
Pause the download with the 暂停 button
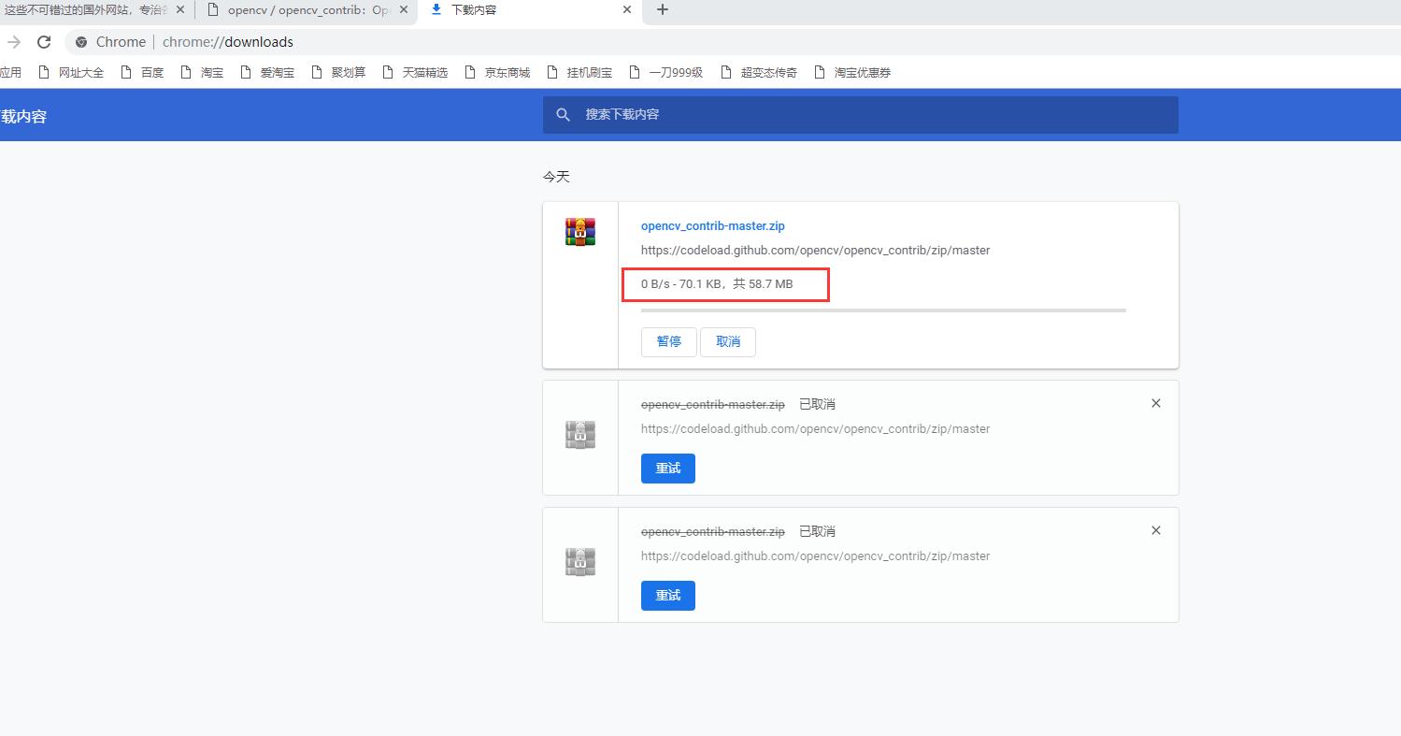[x=669, y=341]
